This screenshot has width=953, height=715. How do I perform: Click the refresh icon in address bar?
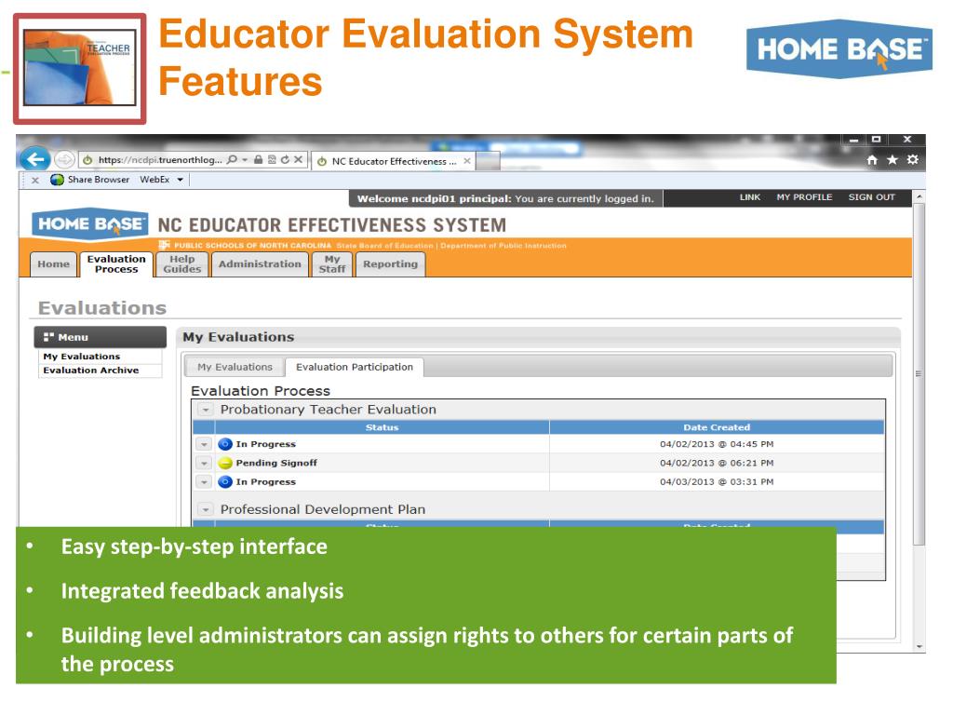point(285,160)
